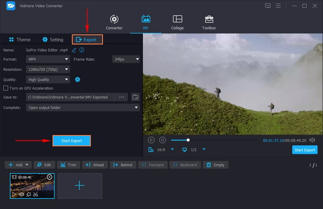Viewport: 323px width, 209px height.
Task: Click the timecode 00:01:37.10
Action: click(273, 141)
